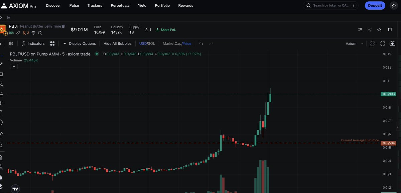Open the Rewards page
The height and width of the screenshot is (193, 401).
tap(186, 6)
